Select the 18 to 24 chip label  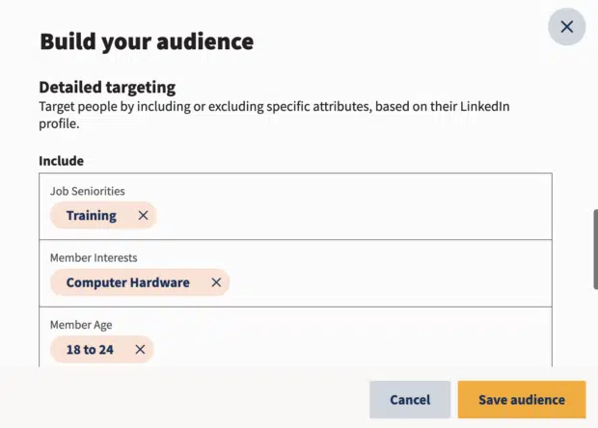[90, 349]
